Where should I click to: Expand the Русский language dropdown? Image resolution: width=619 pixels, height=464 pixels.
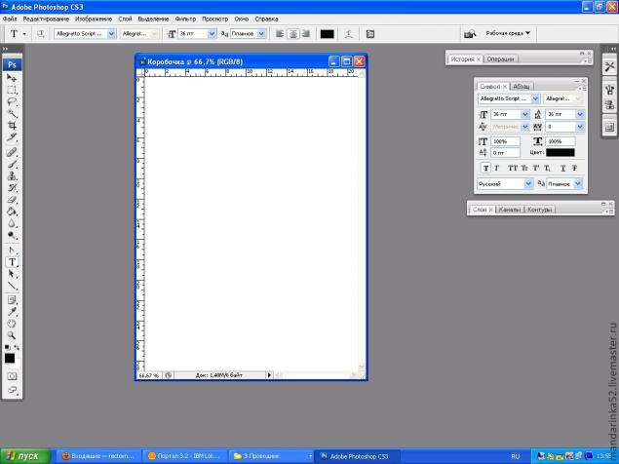coord(504,183)
